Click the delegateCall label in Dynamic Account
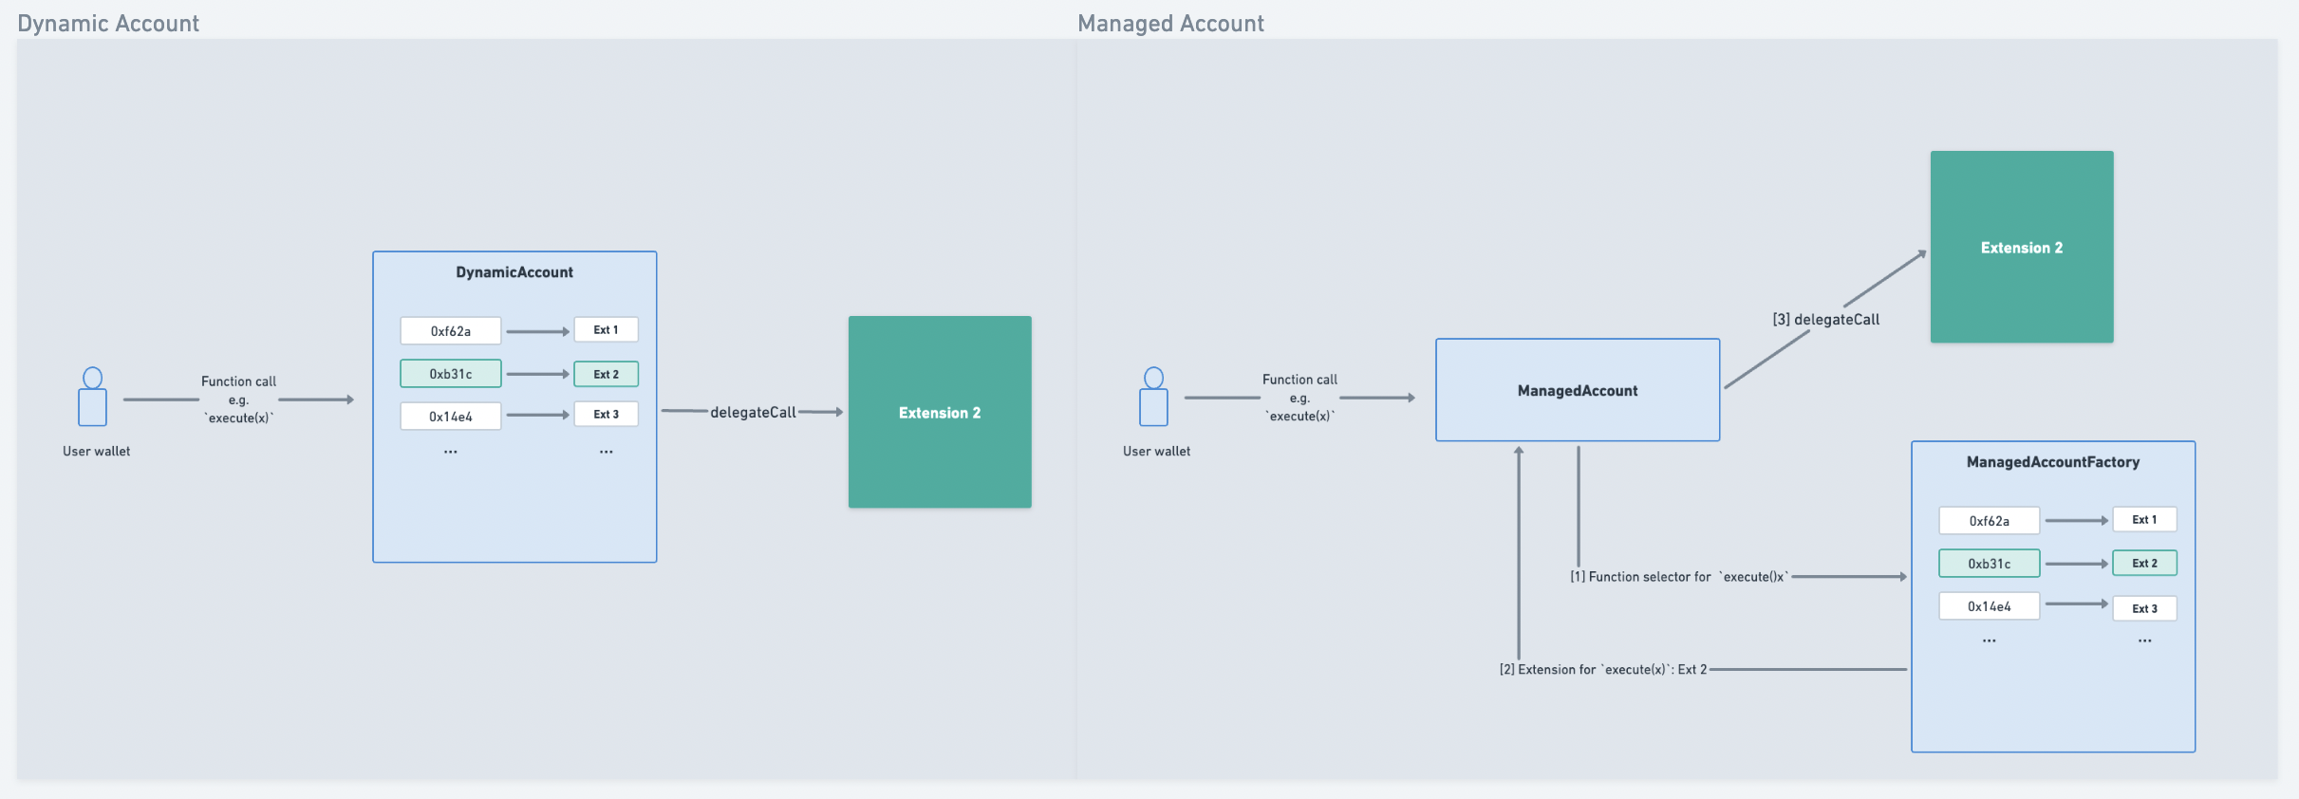This screenshot has height=799, width=2299. 753,412
